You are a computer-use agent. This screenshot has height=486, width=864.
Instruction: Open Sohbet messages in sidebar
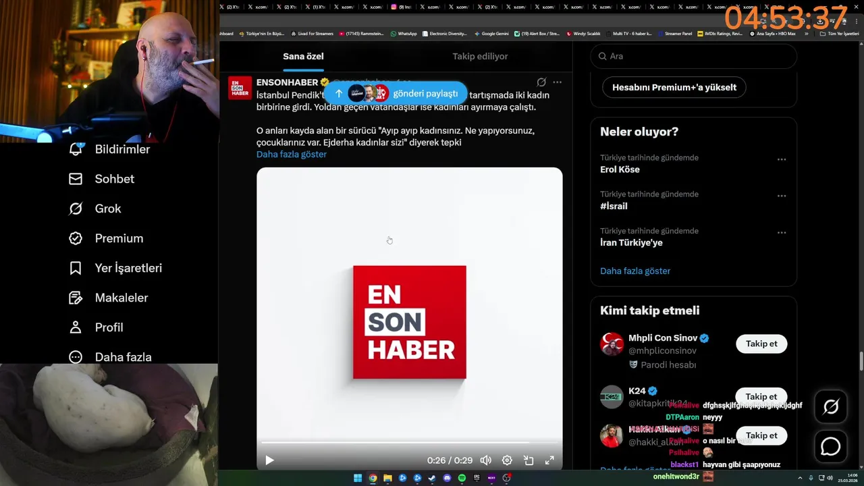click(101, 179)
